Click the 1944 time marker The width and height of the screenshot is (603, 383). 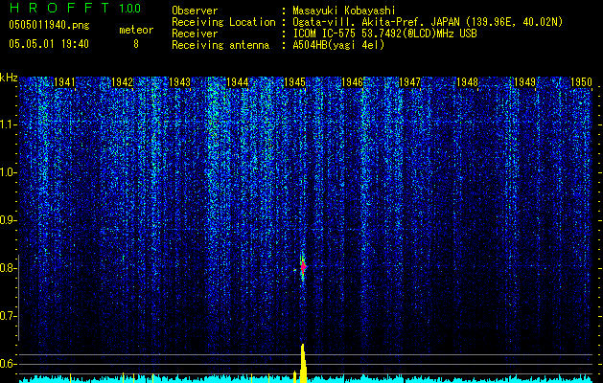(238, 81)
